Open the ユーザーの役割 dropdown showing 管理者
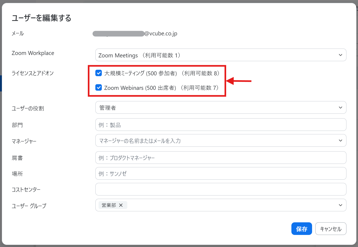The image size is (358, 247). click(x=221, y=108)
